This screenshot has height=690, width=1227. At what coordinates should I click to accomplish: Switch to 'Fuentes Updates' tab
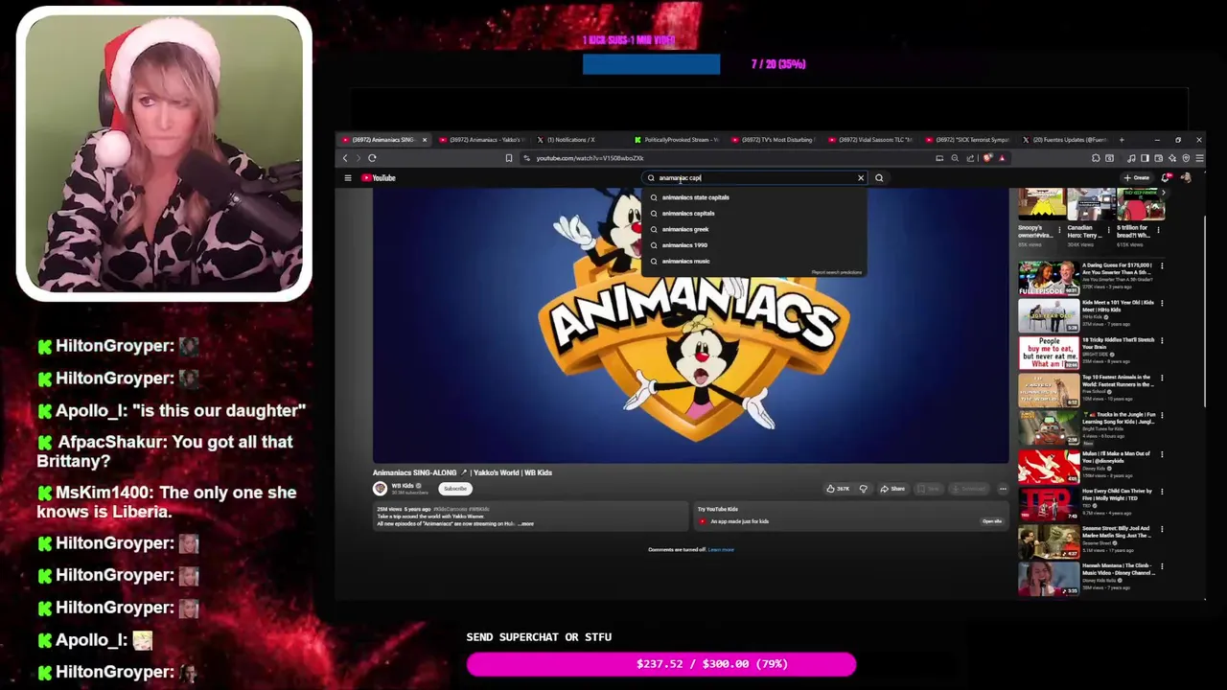pos(1064,140)
